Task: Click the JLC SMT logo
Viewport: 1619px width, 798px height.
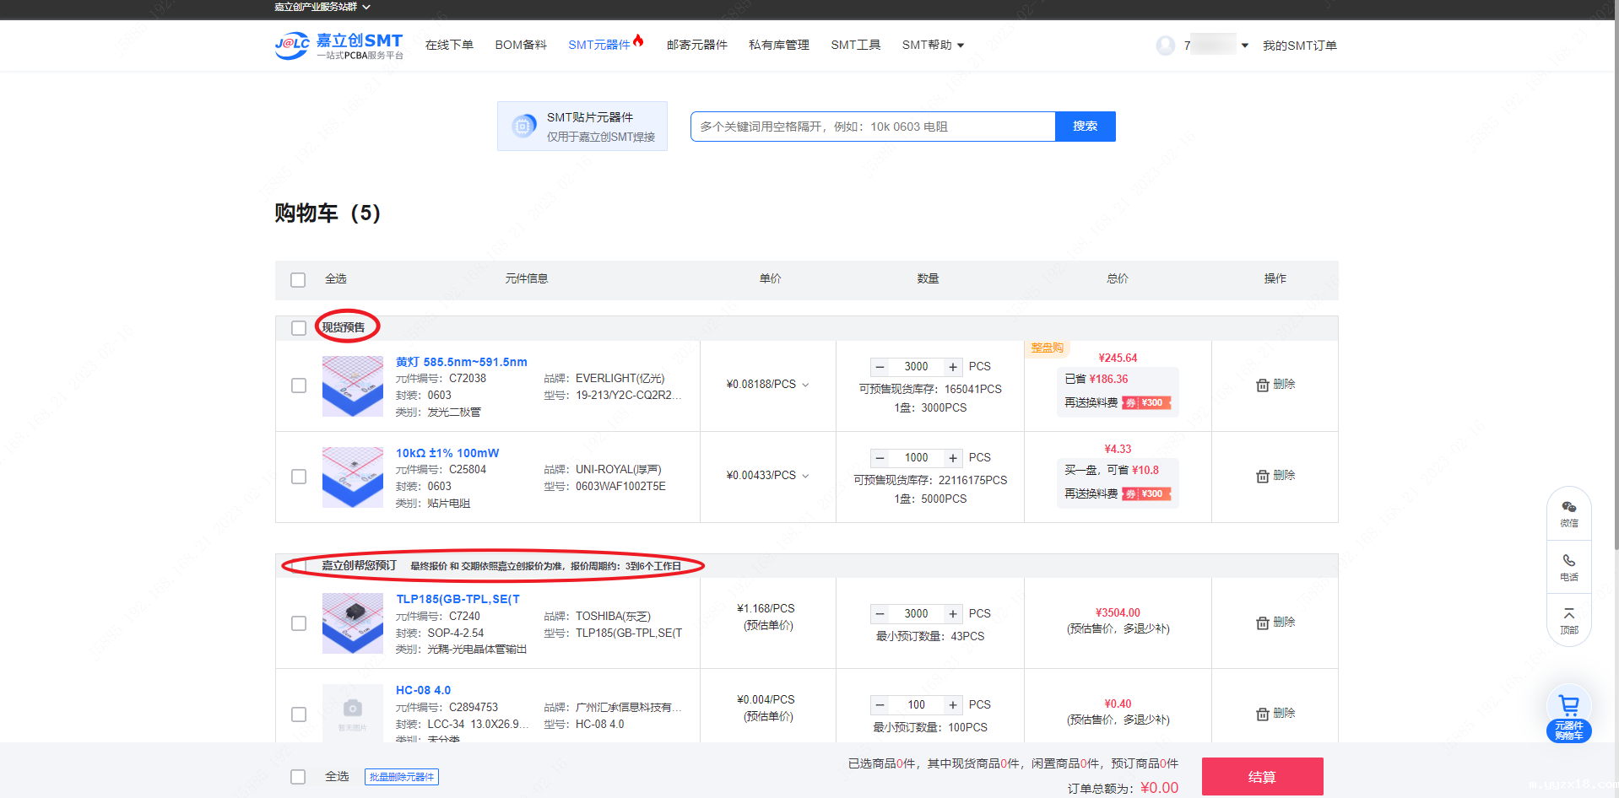Action: [x=338, y=46]
